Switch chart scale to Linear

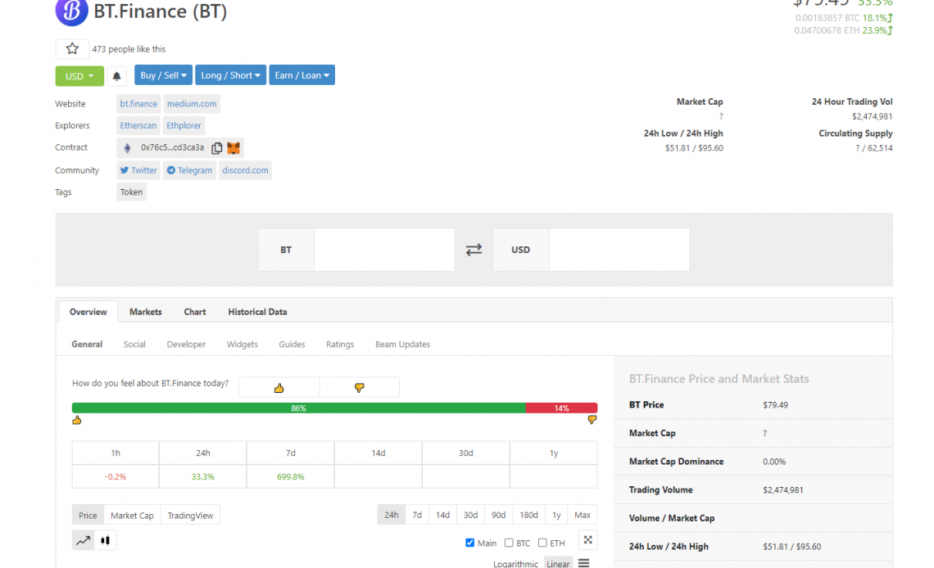[x=558, y=564]
